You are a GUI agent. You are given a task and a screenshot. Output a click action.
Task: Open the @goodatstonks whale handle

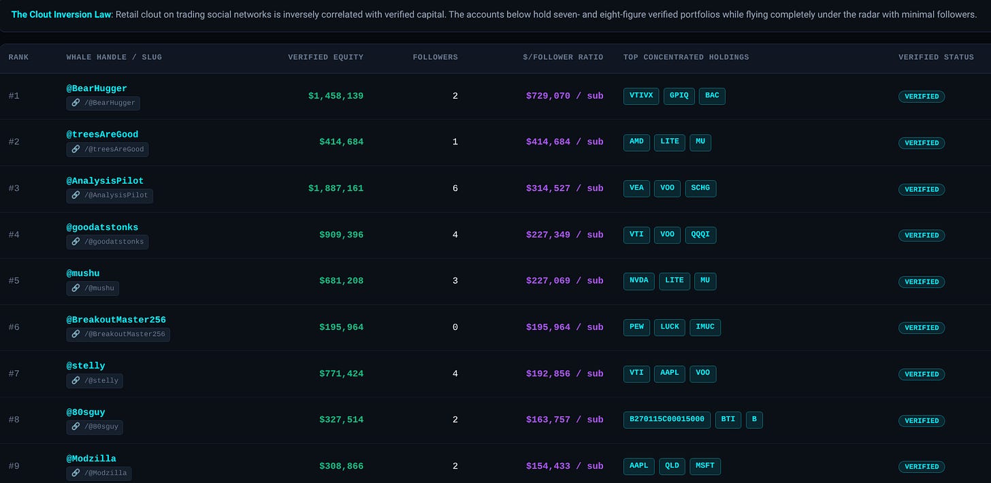click(x=102, y=227)
